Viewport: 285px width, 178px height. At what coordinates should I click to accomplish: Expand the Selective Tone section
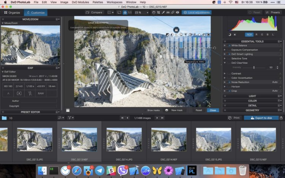point(225,58)
